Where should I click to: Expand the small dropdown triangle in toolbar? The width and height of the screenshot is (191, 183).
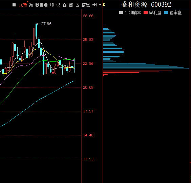pos(100,5)
